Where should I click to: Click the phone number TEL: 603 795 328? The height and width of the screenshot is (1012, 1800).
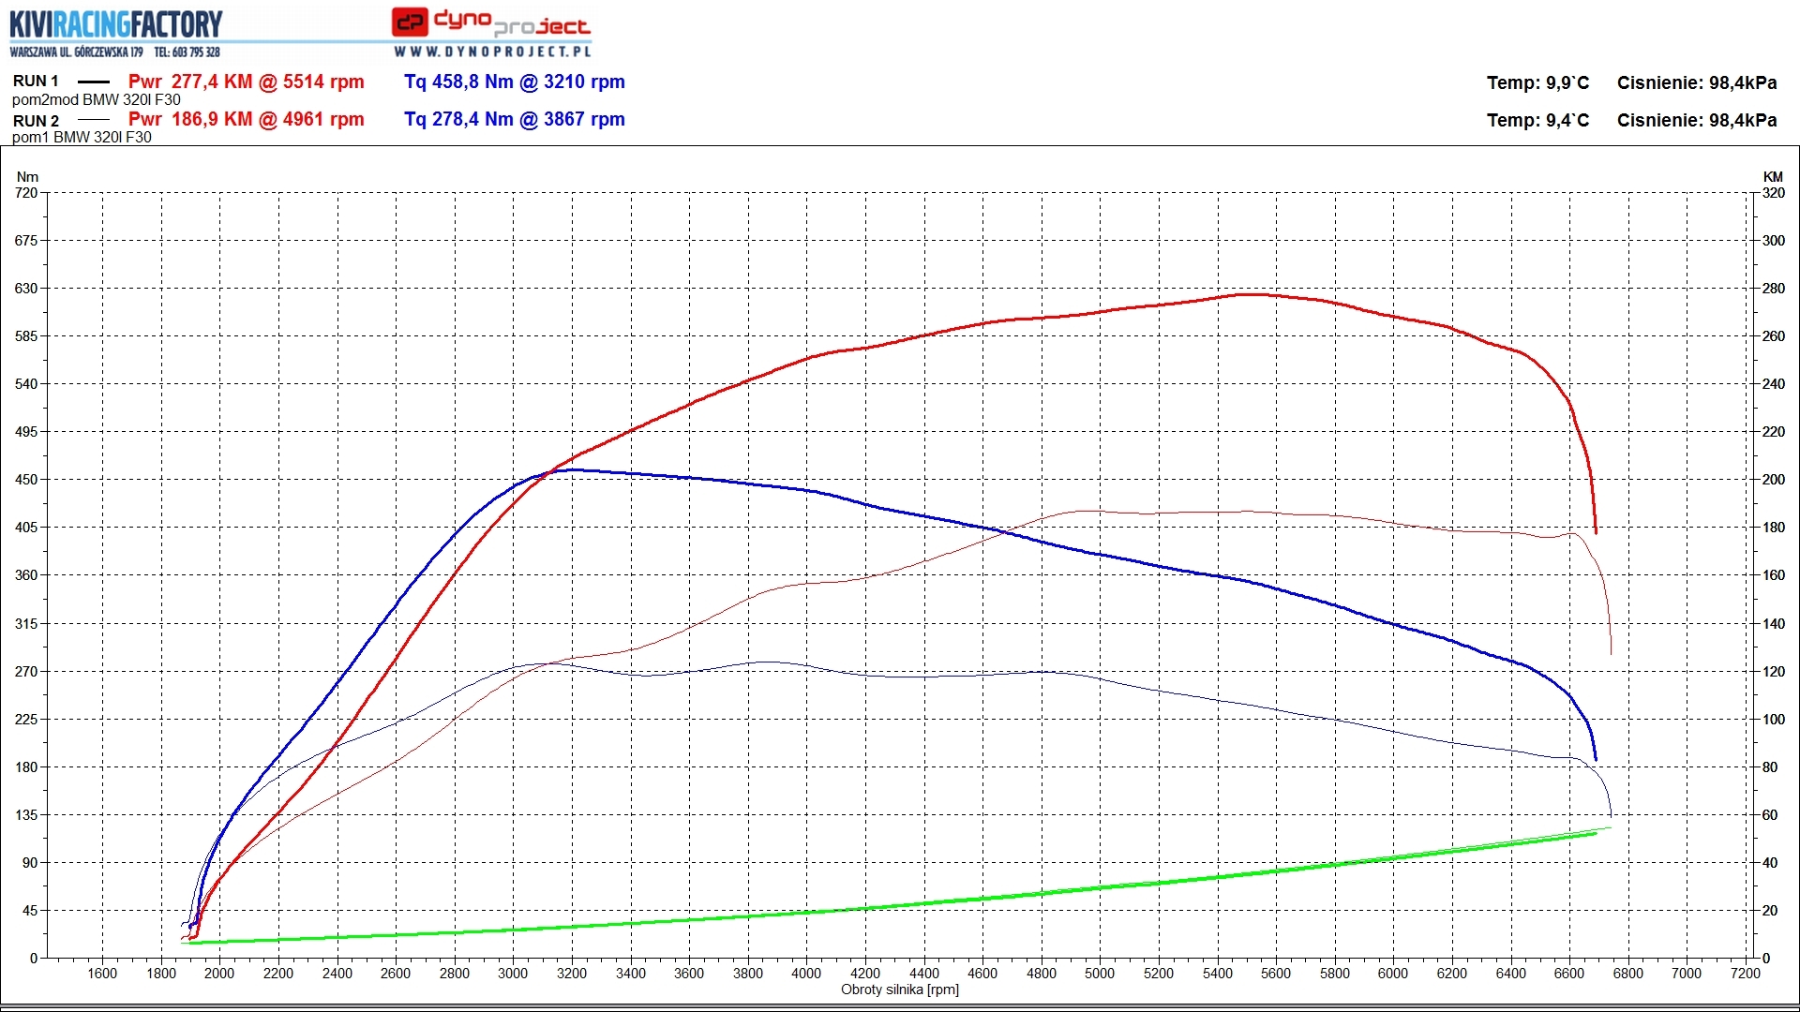pos(187,52)
